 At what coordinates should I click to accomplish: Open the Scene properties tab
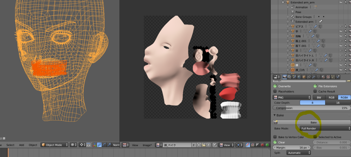[x=294, y=77]
